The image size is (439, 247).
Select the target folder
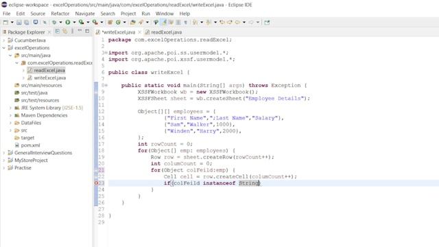27,138
